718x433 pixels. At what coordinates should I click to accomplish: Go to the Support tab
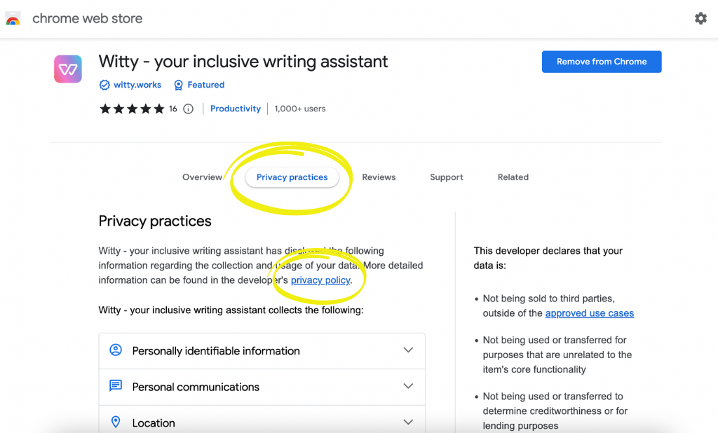coord(447,177)
